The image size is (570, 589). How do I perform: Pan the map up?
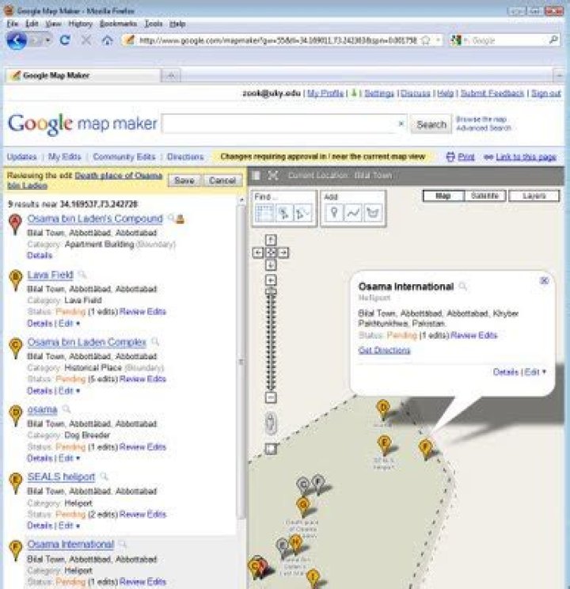[271, 240]
